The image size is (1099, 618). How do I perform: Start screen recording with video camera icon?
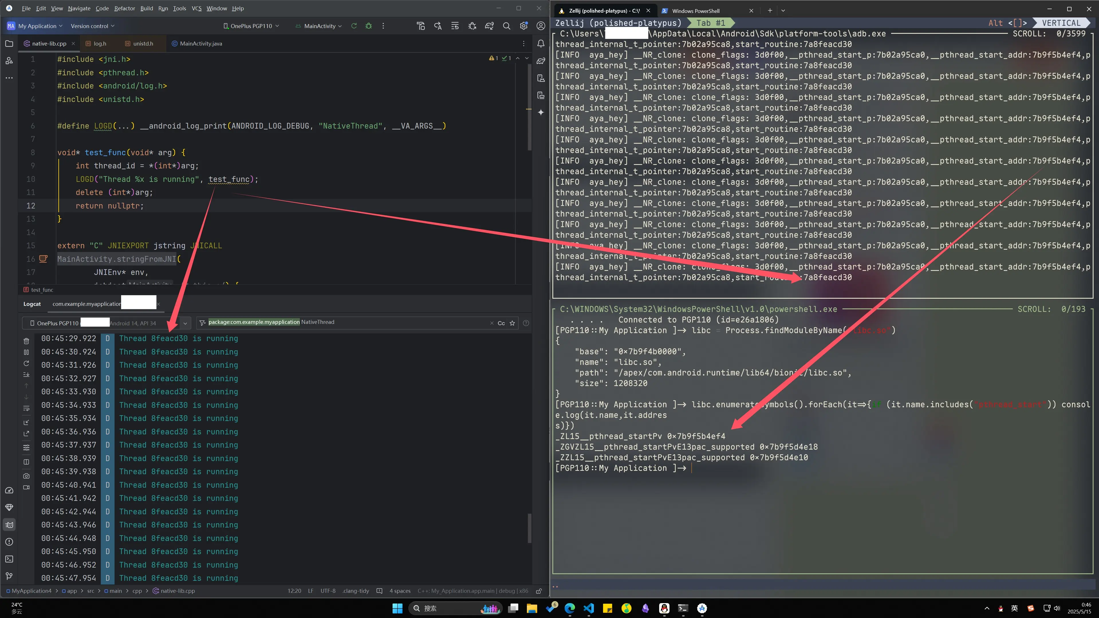26,487
